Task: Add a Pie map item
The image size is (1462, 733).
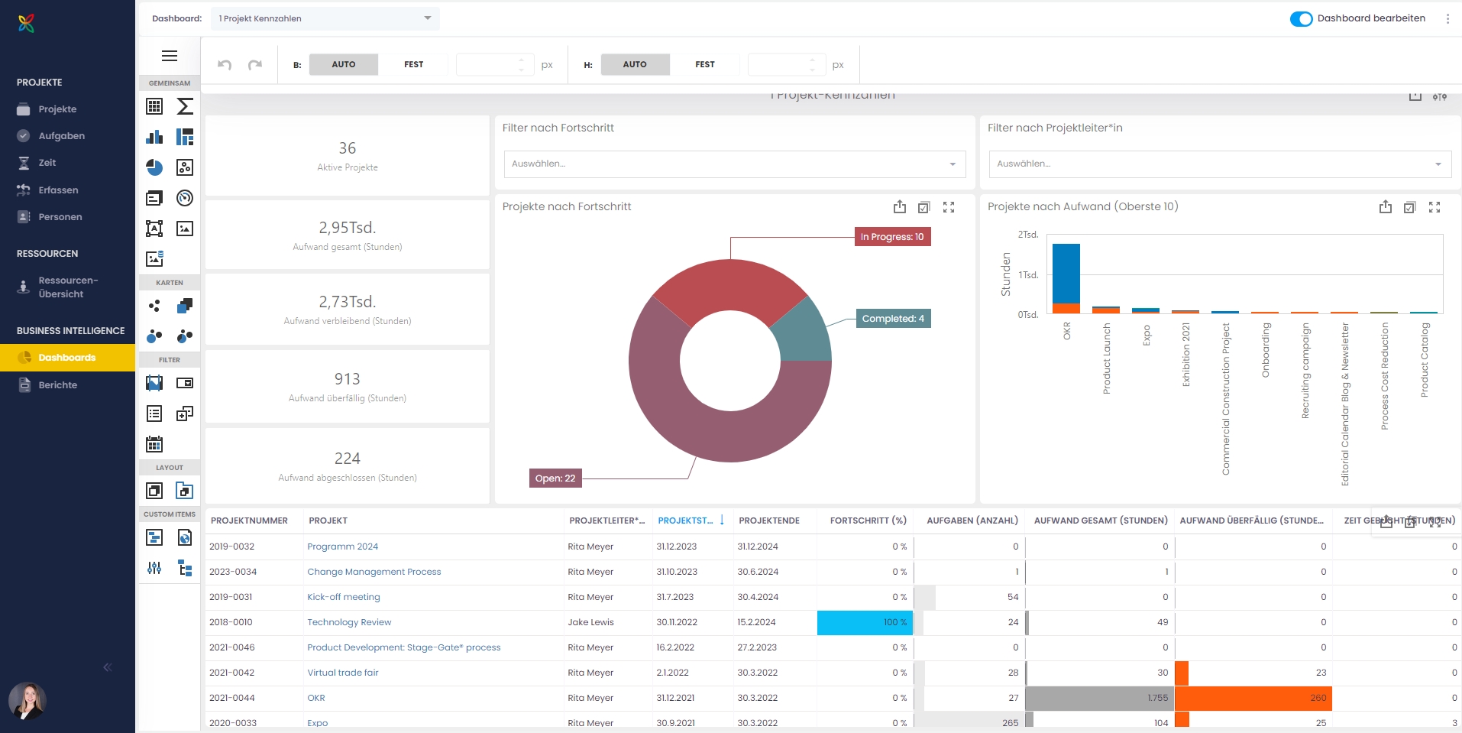Action: [x=185, y=336]
